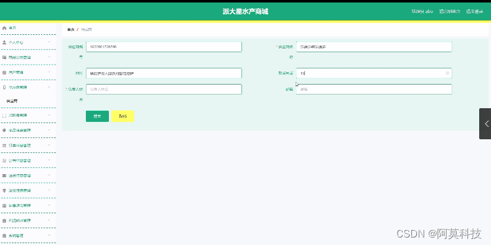Click the person icon for 个人中心

(x=4, y=42)
